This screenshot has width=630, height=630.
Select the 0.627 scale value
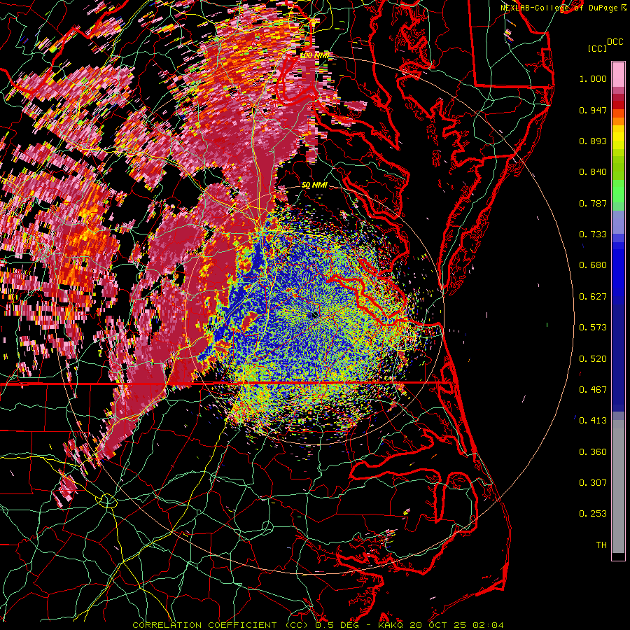[593, 297]
